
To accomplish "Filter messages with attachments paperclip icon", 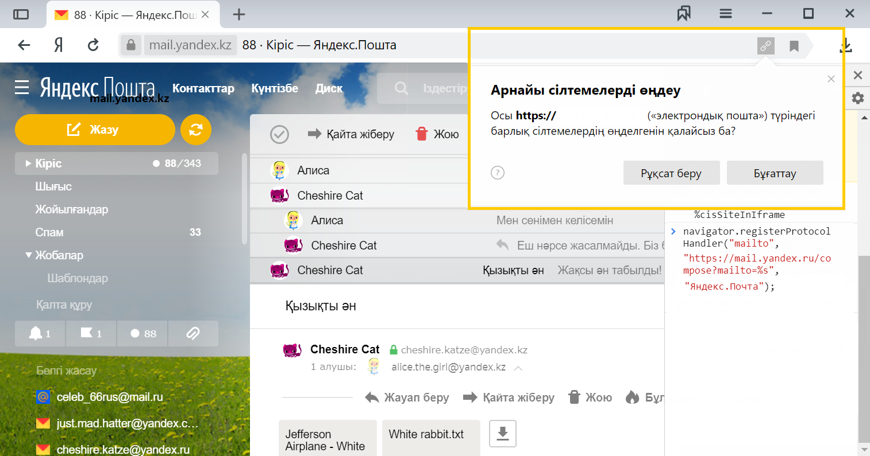I will pos(193,333).
